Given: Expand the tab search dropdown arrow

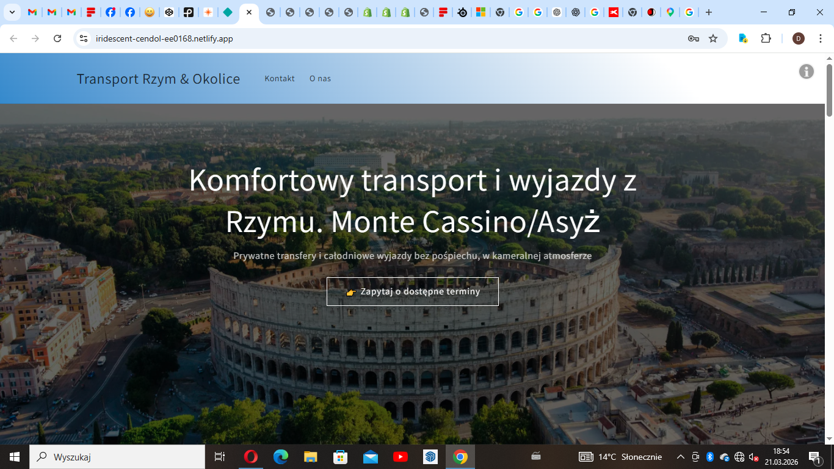Looking at the screenshot, I should tap(12, 12).
